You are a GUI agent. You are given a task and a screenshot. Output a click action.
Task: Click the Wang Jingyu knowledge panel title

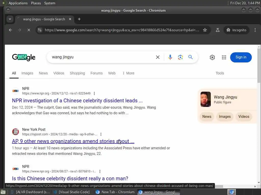pos(225,97)
